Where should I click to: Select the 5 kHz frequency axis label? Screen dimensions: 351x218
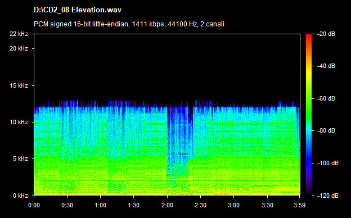(x=20, y=158)
